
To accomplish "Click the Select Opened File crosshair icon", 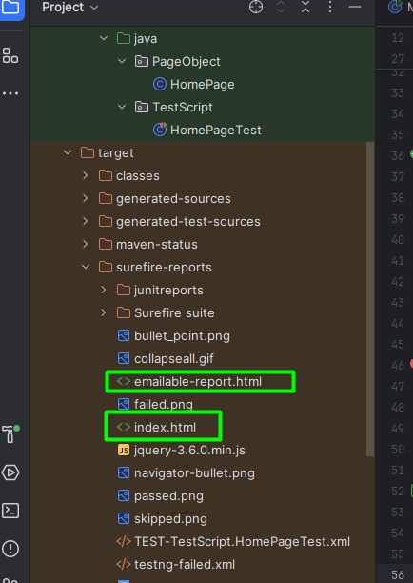I will tap(256, 7).
